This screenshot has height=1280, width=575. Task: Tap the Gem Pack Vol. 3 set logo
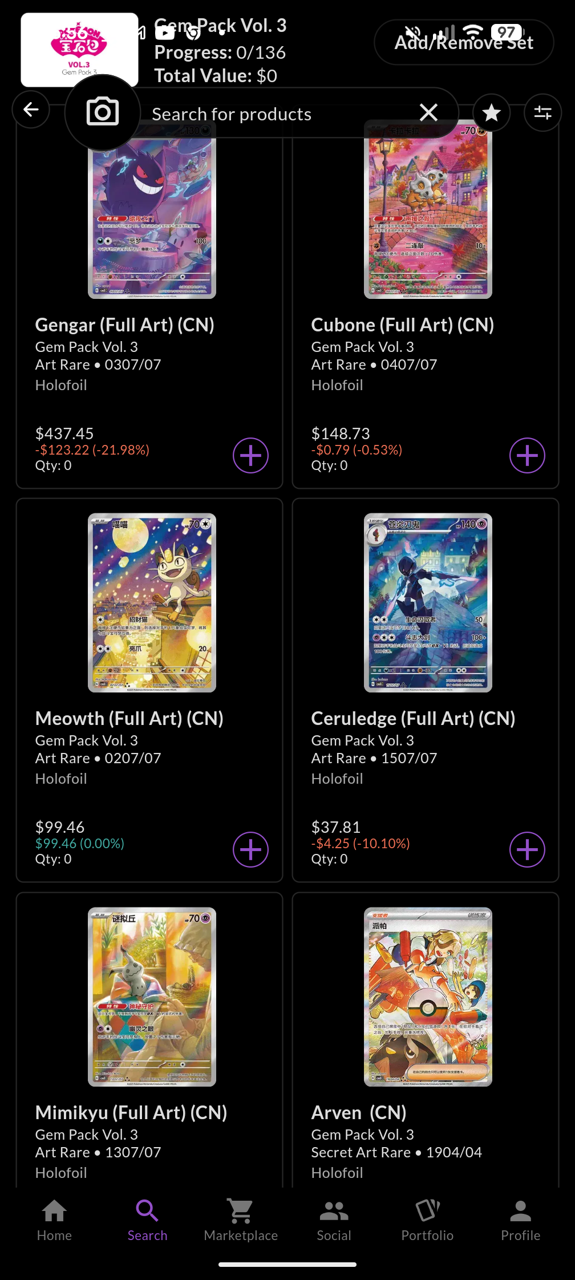coord(79,49)
